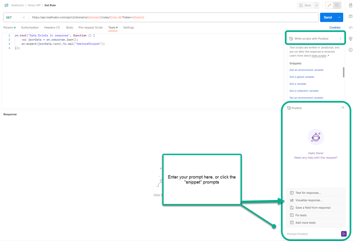Open the request info icon in sidebar
355x241 pixels.
tap(350, 50)
